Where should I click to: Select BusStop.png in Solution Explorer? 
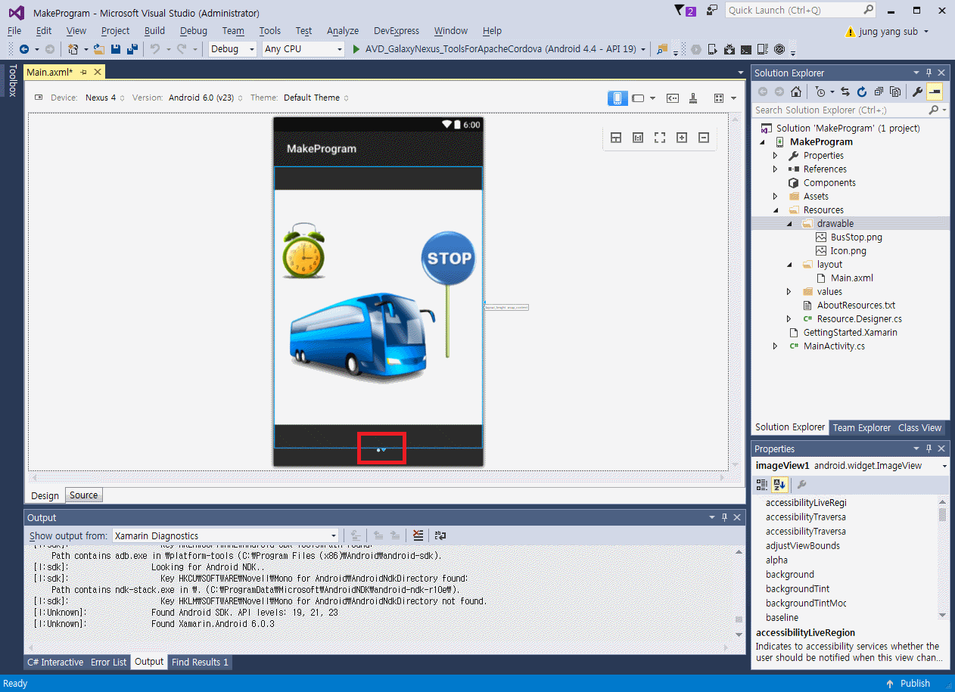[856, 237]
